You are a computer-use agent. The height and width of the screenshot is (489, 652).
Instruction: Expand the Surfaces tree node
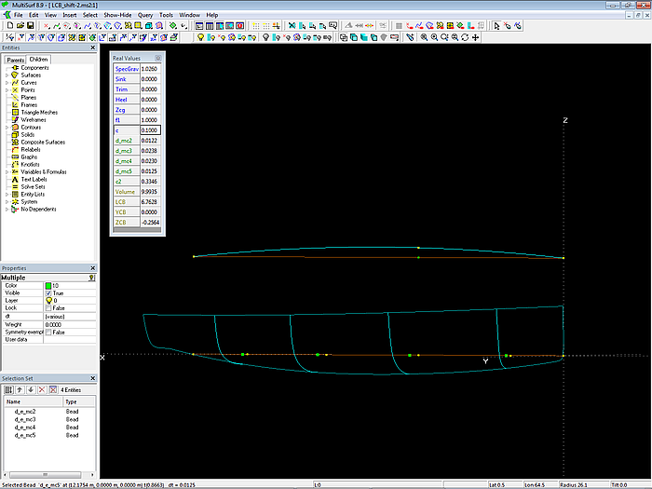[x=7, y=75]
